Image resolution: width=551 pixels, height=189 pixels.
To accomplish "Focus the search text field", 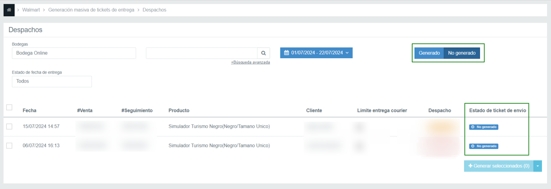I will tap(201, 53).
